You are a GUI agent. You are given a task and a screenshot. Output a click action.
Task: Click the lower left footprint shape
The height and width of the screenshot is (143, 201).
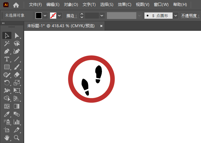pyautogui.click(x=85, y=87)
